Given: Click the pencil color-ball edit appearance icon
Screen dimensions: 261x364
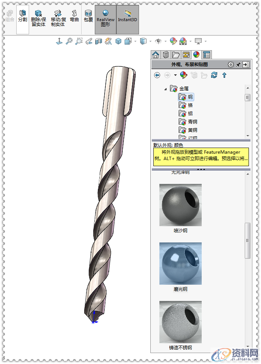Looking at the screenshot, I should 184,75.
